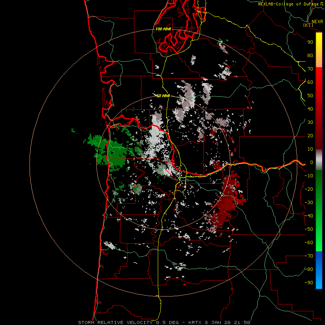Click the 90 value on velocity scale

[x=310, y=42]
